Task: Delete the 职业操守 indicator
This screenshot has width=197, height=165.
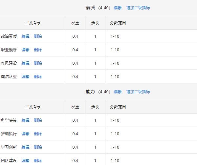Action: pos(38,50)
